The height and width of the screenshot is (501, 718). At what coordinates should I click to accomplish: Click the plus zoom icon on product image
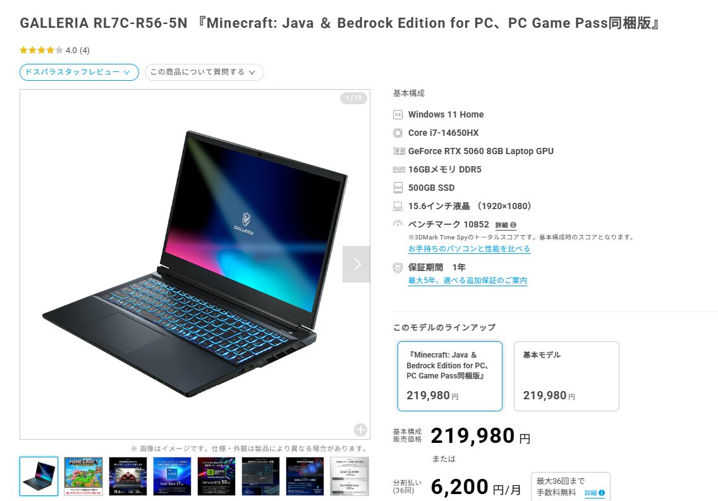coord(360,430)
